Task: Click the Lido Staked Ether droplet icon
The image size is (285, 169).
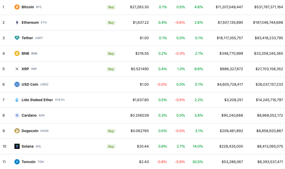Action: tap(17, 100)
